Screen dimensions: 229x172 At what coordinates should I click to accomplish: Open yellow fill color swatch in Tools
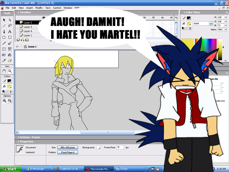pos(9,87)
